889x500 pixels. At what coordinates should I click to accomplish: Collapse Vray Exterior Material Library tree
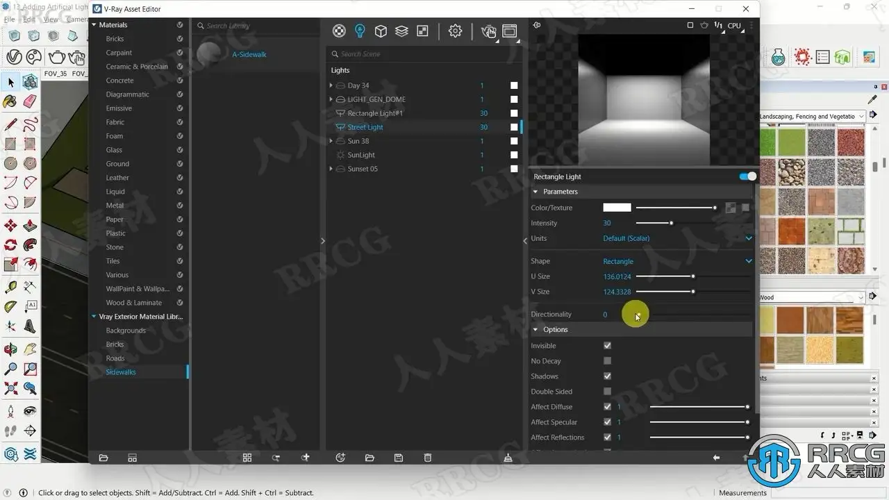94,317
